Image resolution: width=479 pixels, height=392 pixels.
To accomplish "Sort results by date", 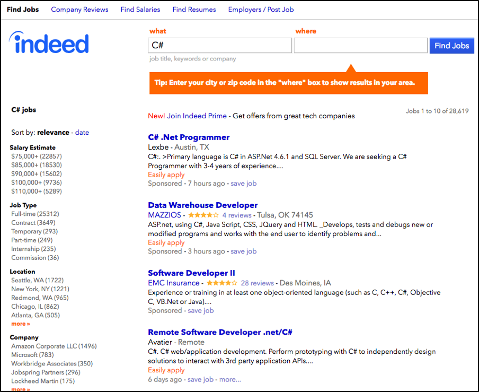I will click(x=82, y=133).
